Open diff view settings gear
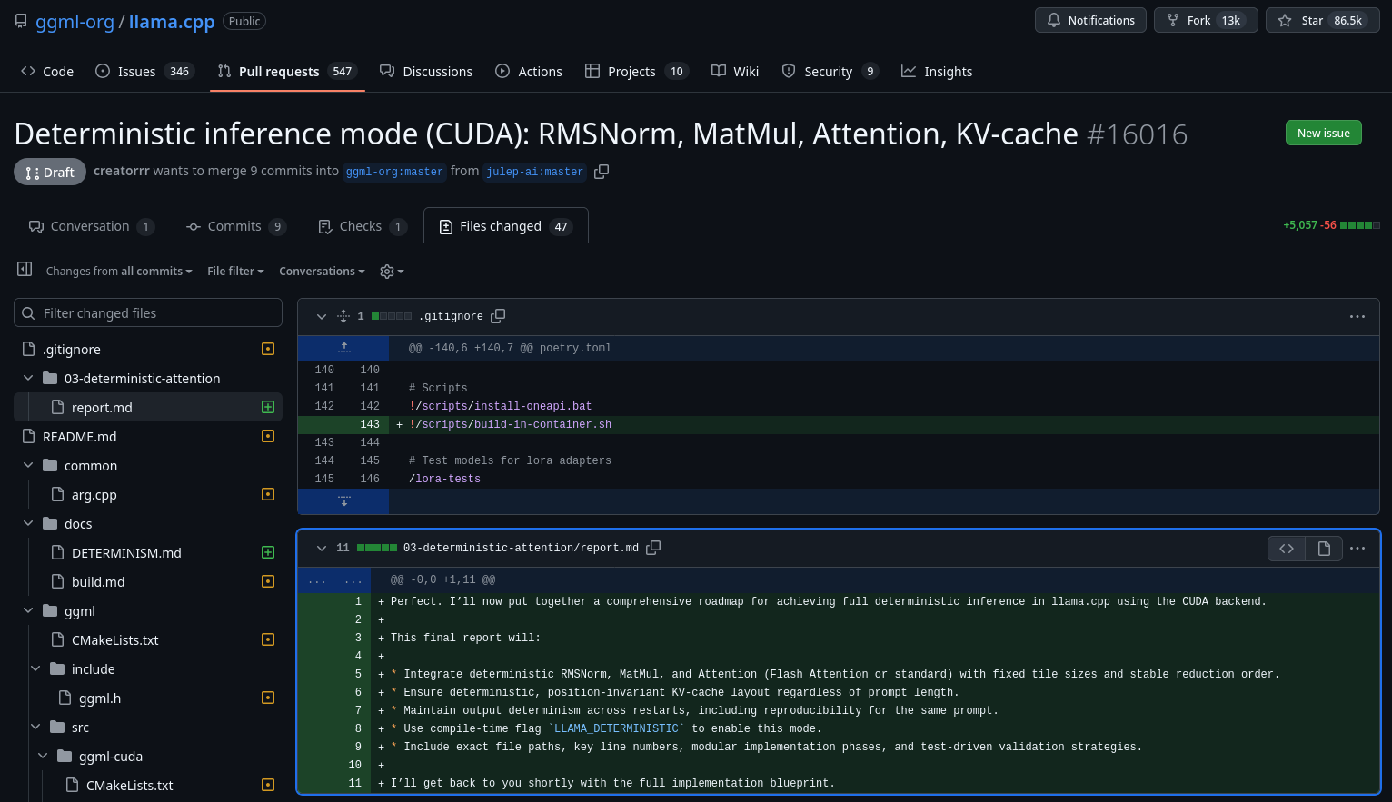 click(392, 272)
